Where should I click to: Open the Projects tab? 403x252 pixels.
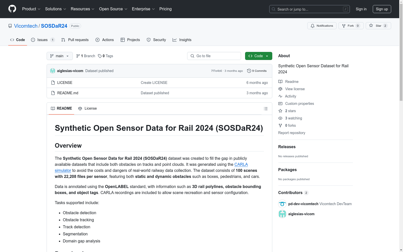[130, 40]
